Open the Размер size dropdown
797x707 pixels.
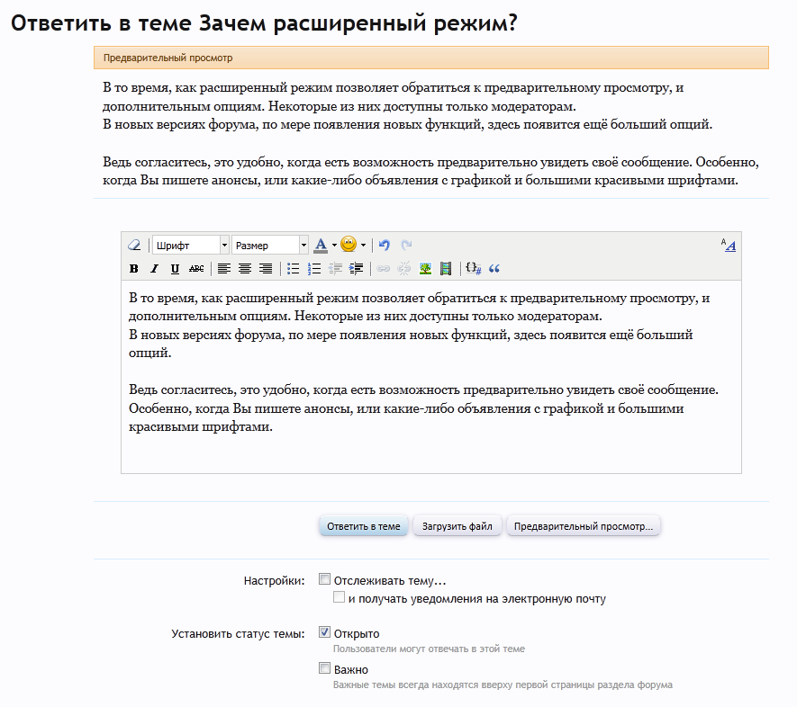click(x=270, y=246)
